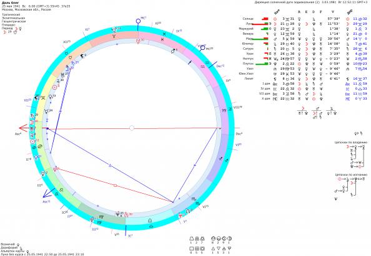Click the upward triangle element icon at the bottom
The height and width of the screenshot is (256, 371).
[213, 249]
